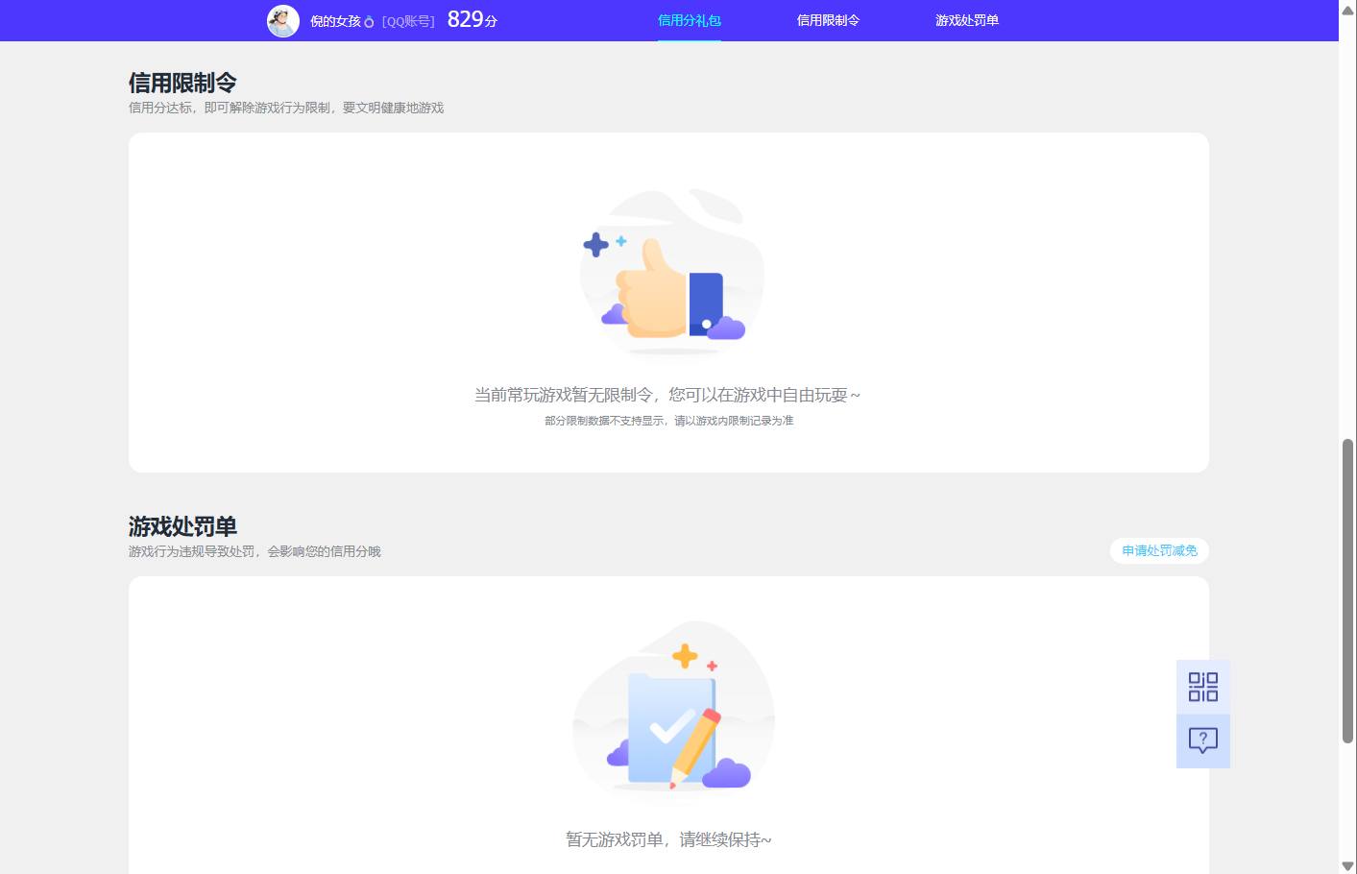Click the user avatar in the header
This screenshot has width=1357, height=874.
pos(283,20)
